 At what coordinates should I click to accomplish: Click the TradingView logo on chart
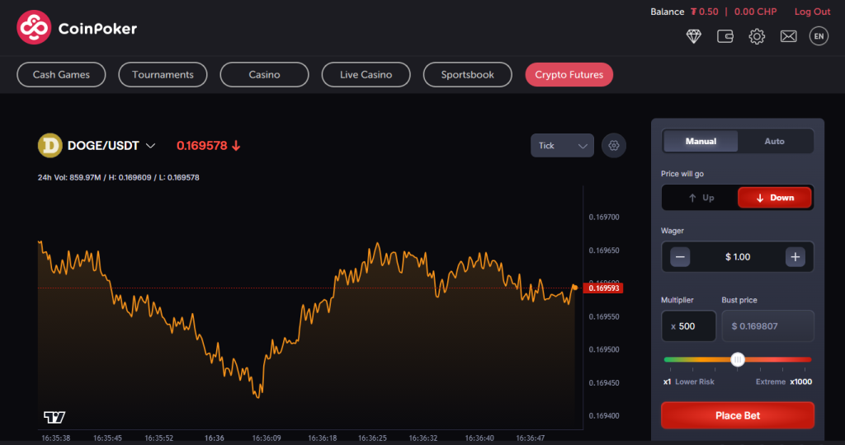pos(54,417)
